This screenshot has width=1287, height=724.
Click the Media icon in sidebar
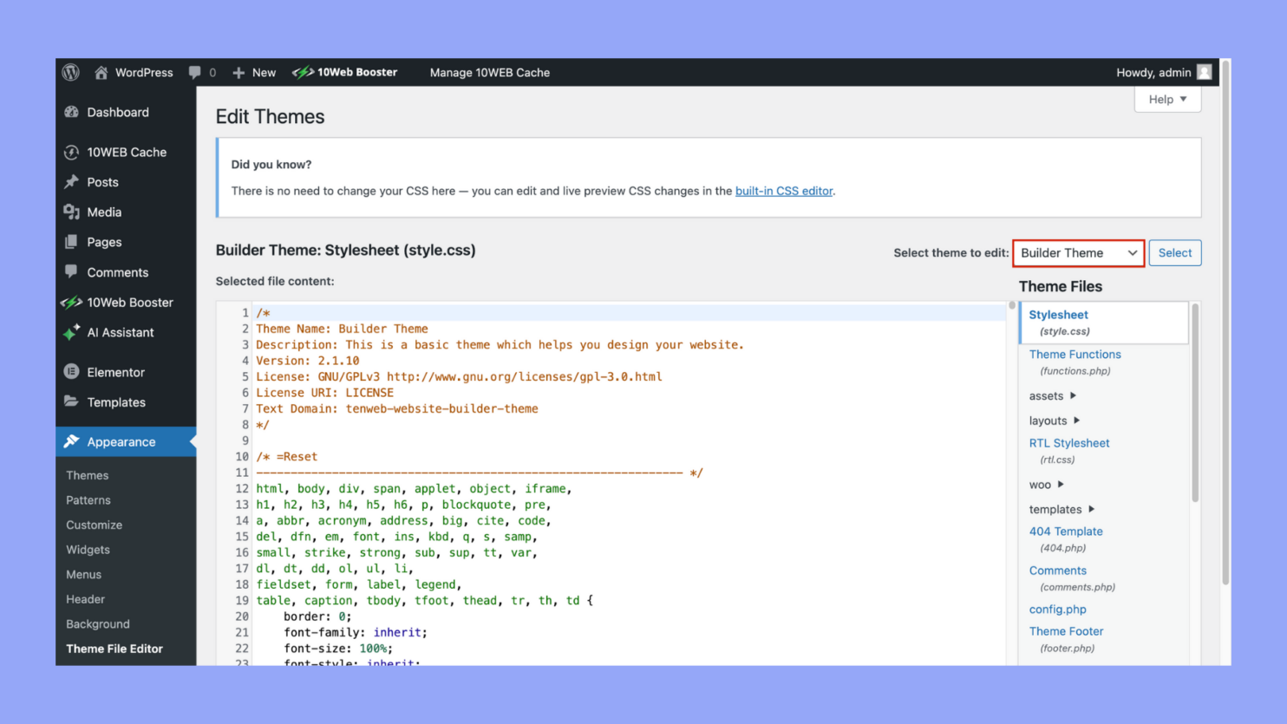(72, 212)
